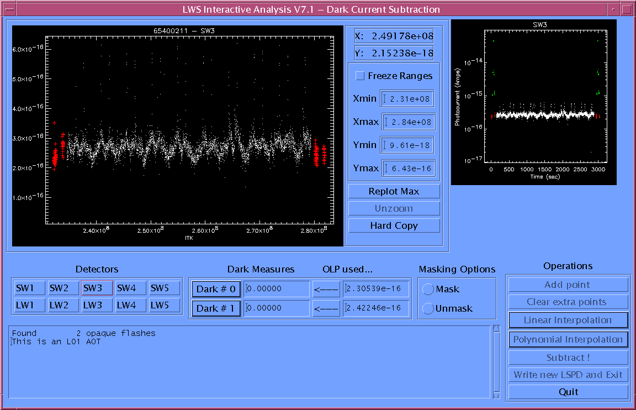Viewport: 636px width, 410px height.
Task: Click the arrow button beside Dark # 1
Action: tap(326, 308)
